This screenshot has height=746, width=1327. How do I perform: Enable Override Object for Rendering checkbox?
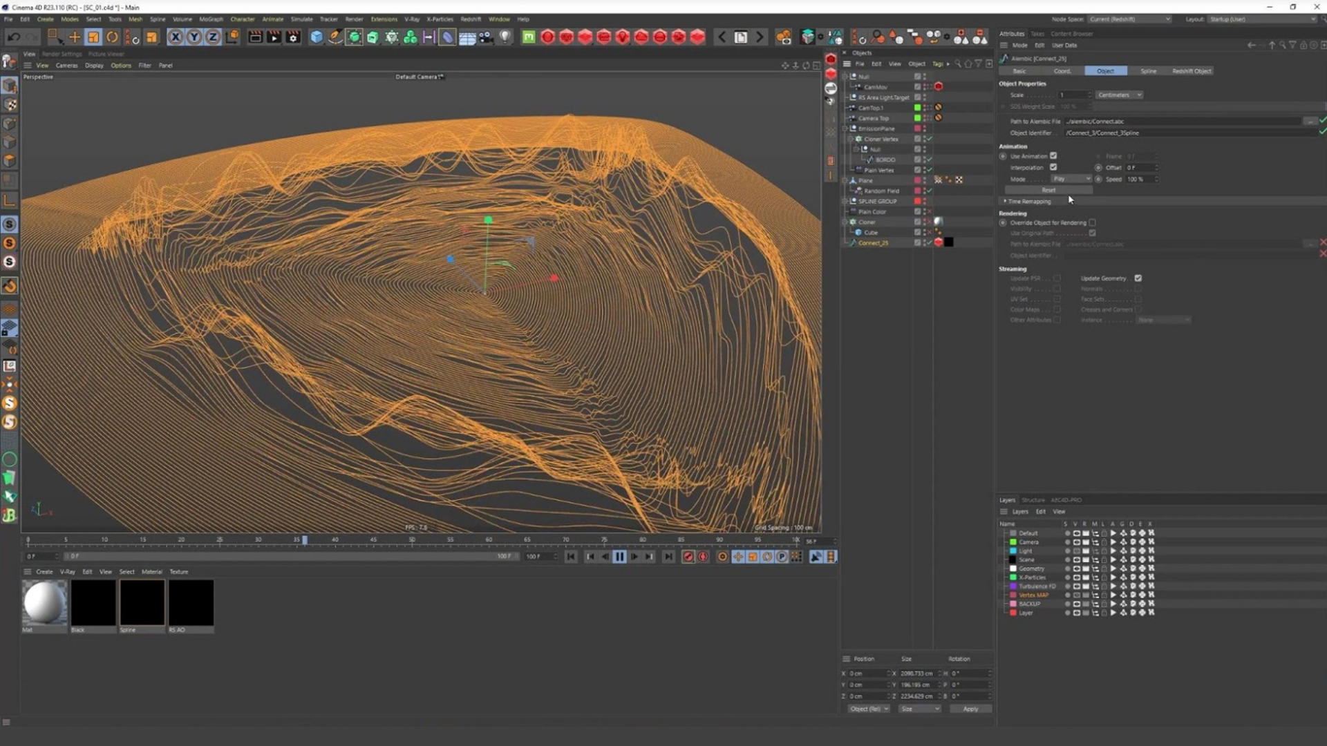click(1092, 223)
